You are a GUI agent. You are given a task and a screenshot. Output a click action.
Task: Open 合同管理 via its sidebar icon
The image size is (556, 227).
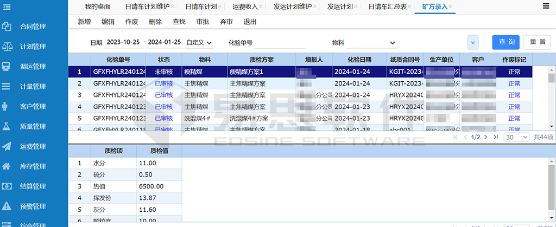click(x=7, y=27)
